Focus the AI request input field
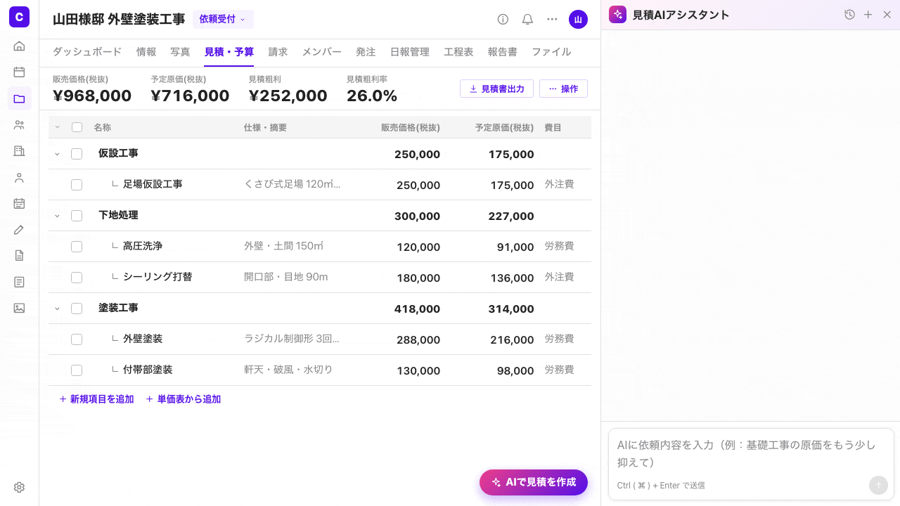The image size is (900, 506). tap(751, 454)
